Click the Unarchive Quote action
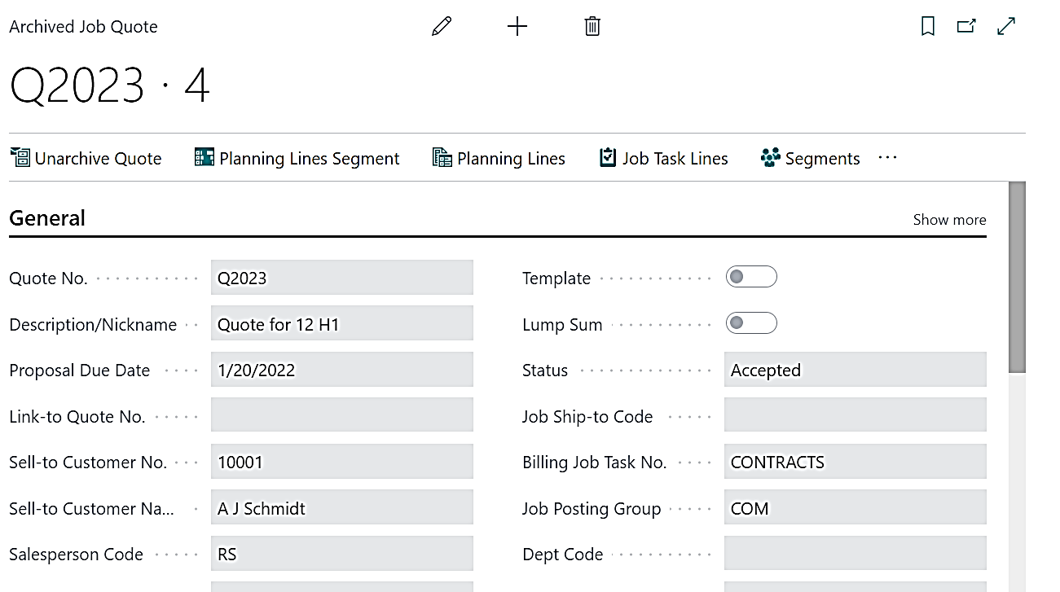1060x592 pixels. 86,158
